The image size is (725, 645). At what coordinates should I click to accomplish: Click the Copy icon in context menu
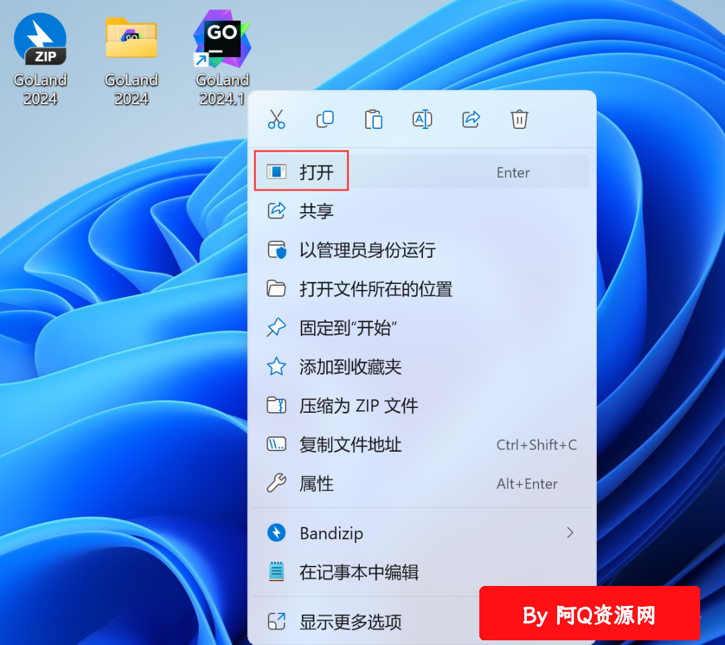click(325, 119)
